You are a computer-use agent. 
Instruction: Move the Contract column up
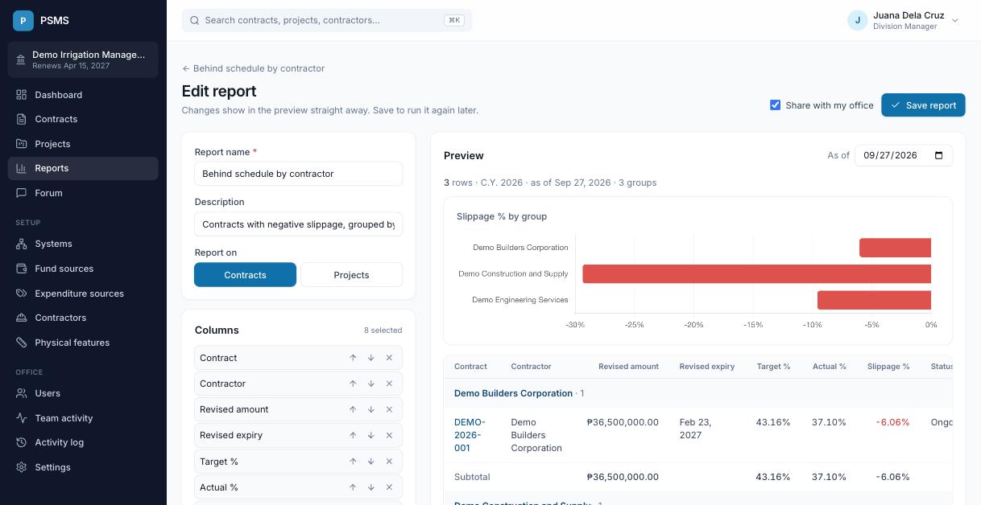pyautogui.click(x=353, y=358)
